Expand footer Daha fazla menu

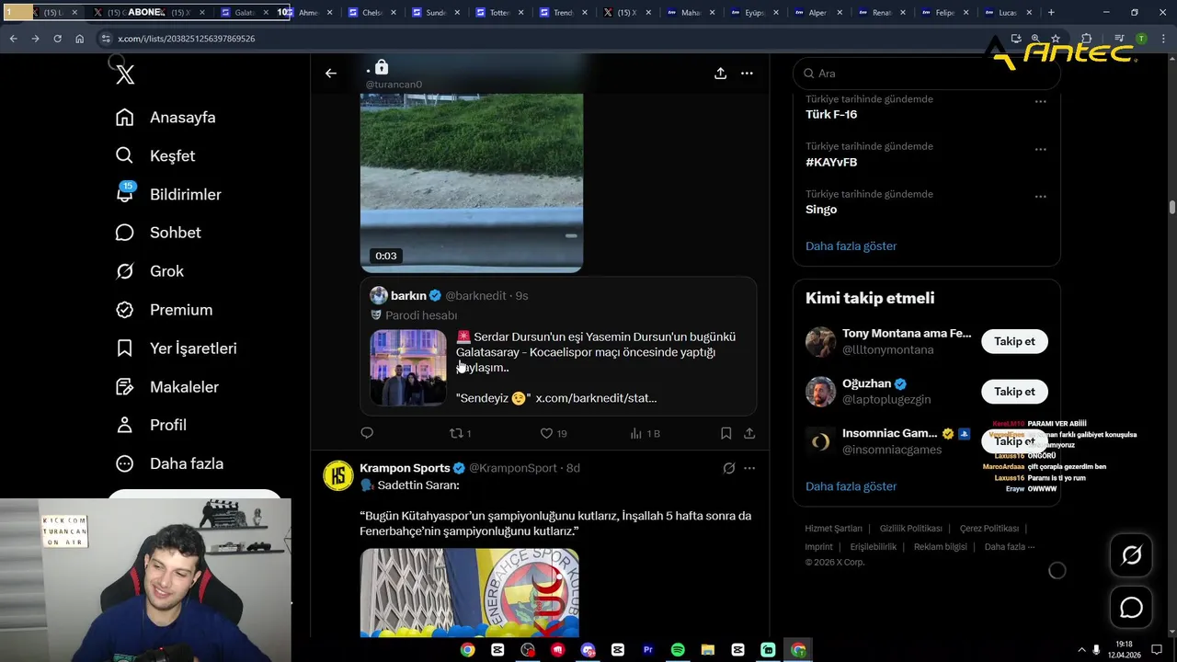click(1010, 547)
